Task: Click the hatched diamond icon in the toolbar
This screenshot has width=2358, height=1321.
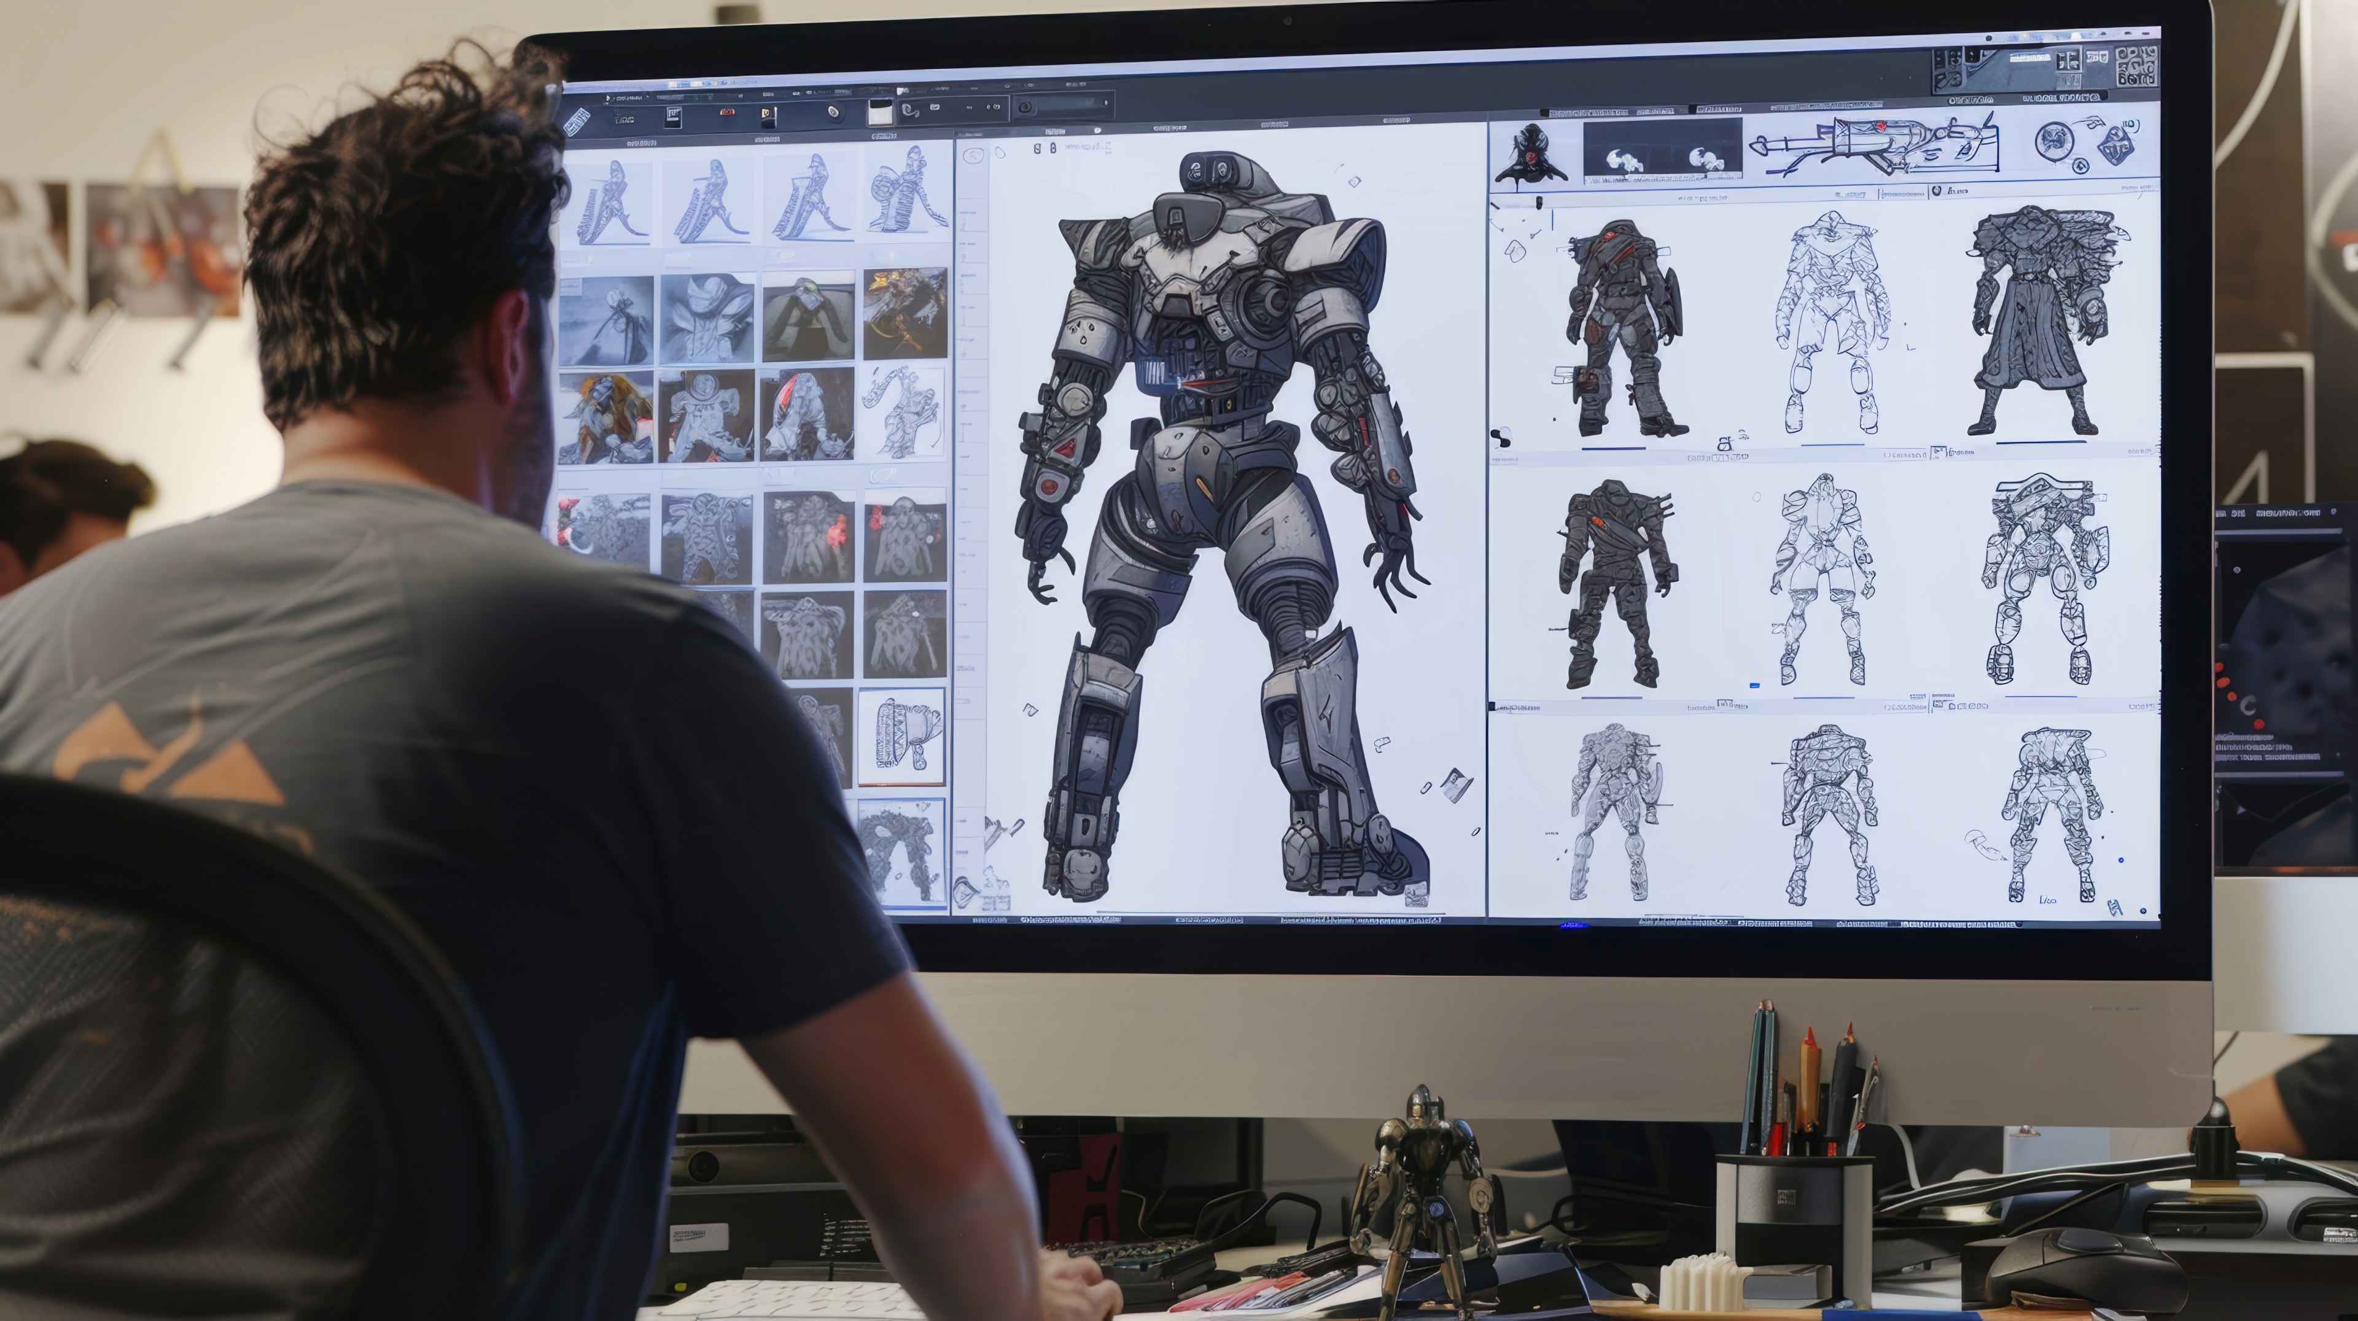Action: (577, 122)
